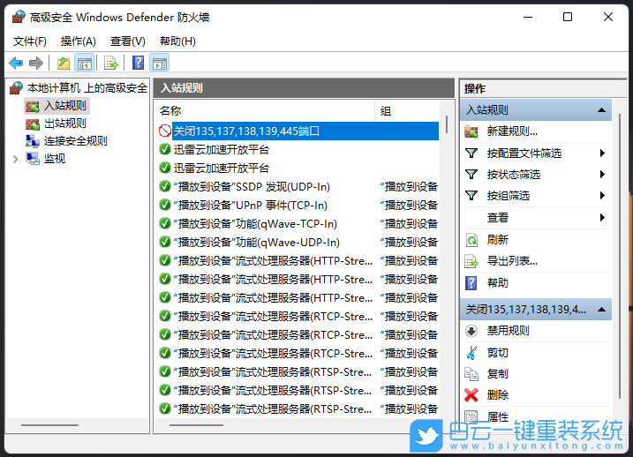Select 本地计算机 上的高级安全 root node

click(x=87, y=88)
